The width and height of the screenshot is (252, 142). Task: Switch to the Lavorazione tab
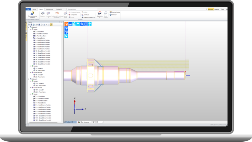click(50, 9)
